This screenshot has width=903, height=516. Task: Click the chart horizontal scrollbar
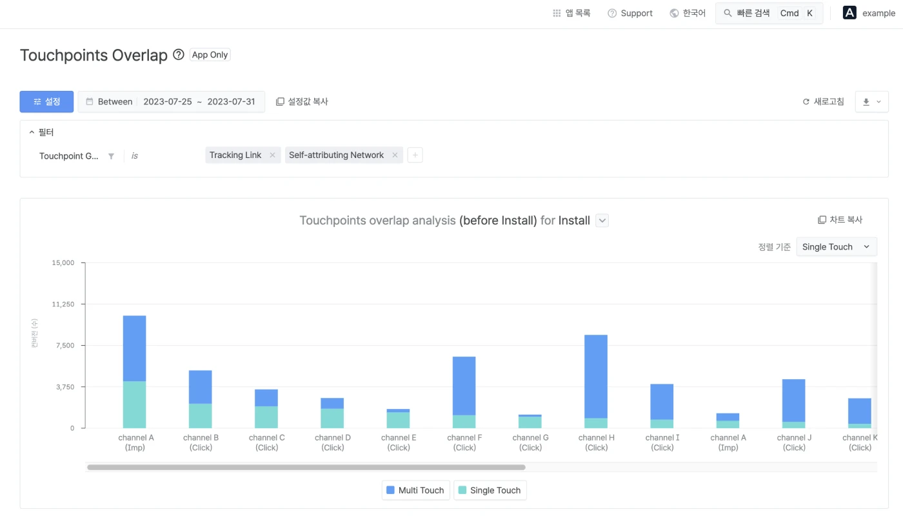click(x=306, y=467)
